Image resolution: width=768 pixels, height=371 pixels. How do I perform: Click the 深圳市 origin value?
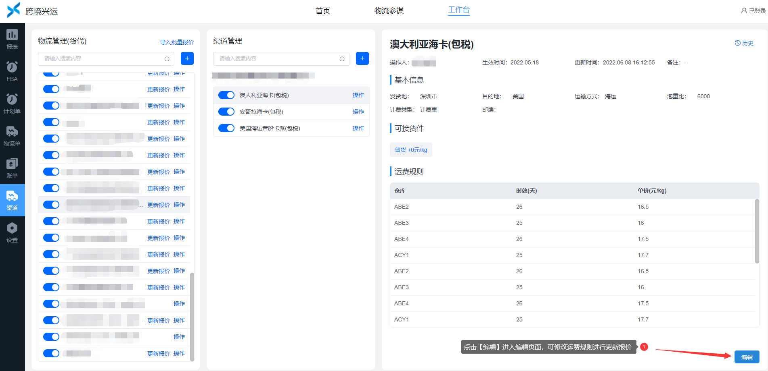point(429,96)
